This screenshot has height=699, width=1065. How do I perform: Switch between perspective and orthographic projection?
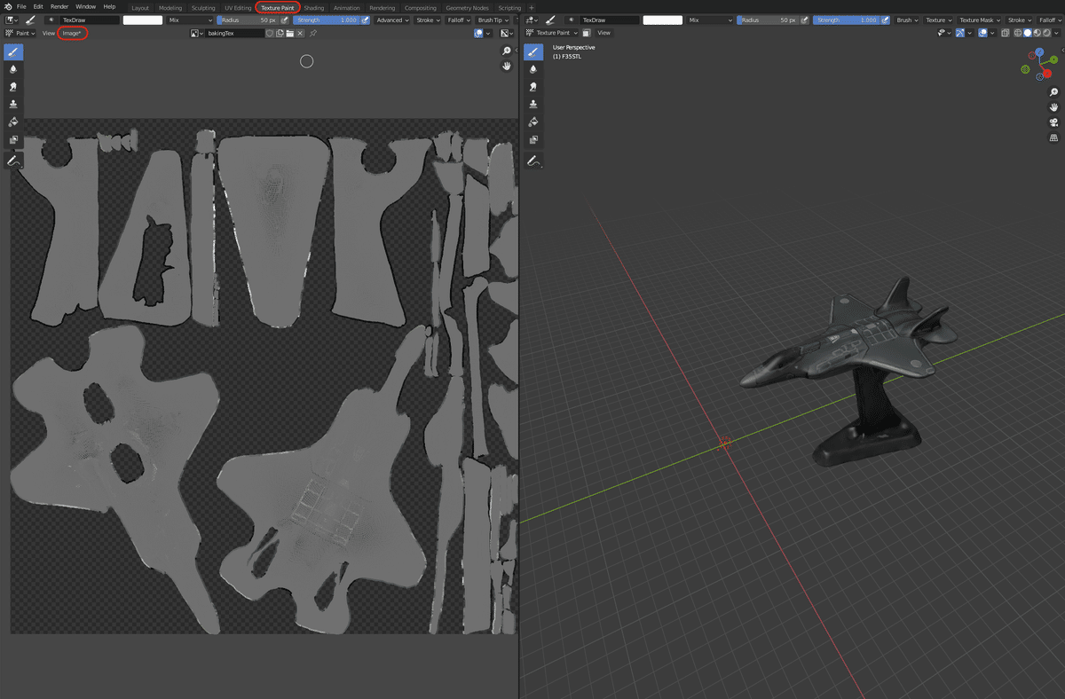click(1053, 137)
